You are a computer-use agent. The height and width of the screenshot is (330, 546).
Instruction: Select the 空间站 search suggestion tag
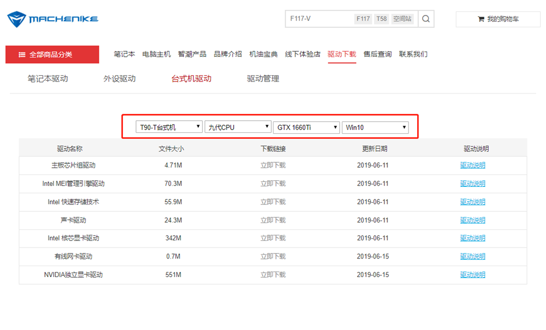[x=402, y=19]
